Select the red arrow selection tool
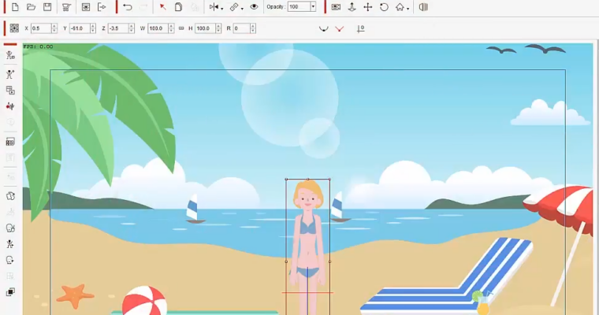Image resolution: width=599 pixels, height=315 pixels. pyautogui.click(x=162, y=7)
